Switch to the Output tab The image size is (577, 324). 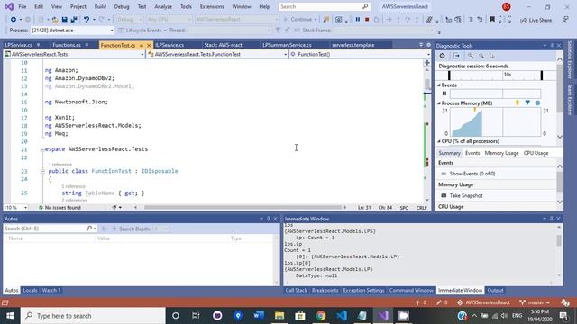[495, 290]
